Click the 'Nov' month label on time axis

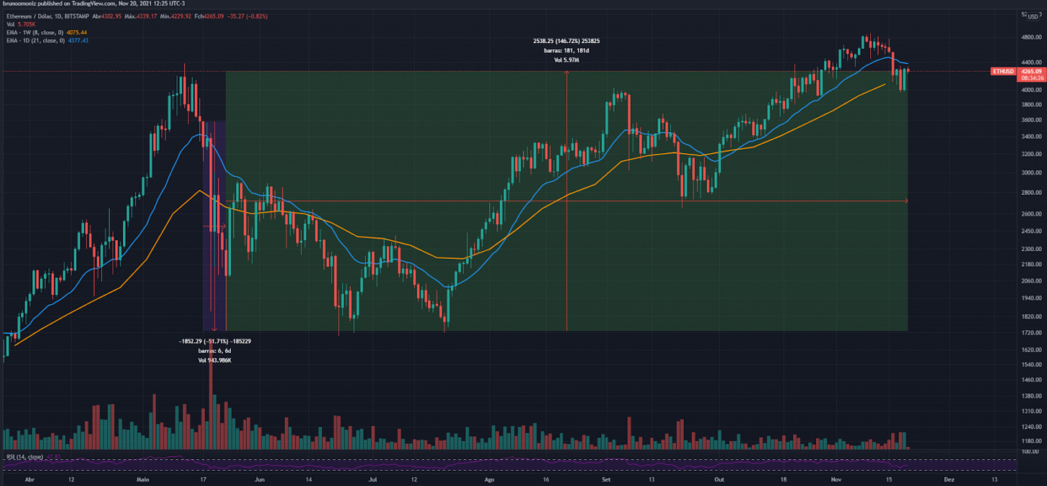(836, 478)
